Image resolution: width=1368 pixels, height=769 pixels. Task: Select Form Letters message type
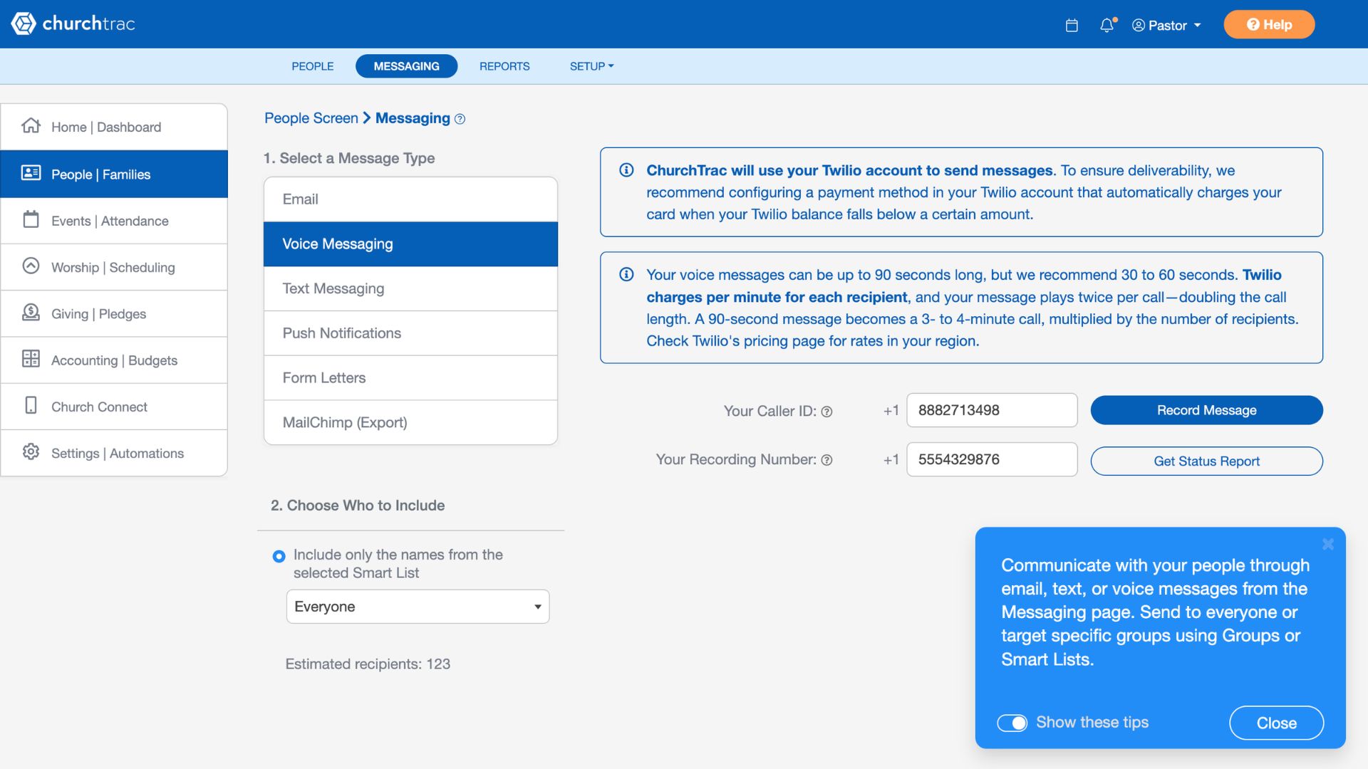410,378
